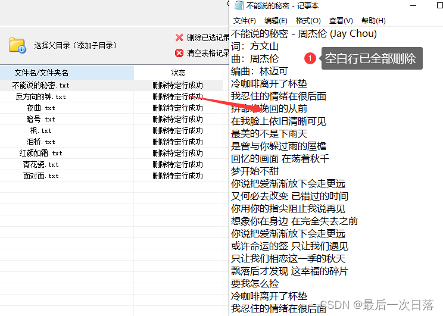Click the line 你用你的指尖阻止我说再见

click(x=288, y=208)
